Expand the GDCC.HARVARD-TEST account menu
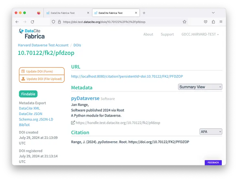This screenshot has width=238, height=181. coord(200,34)
